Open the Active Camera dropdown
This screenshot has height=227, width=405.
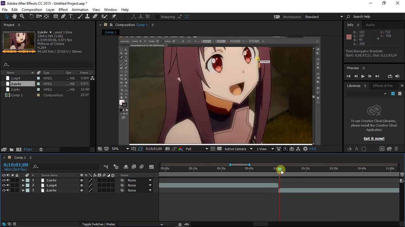pyautogui.click(x=238, y=149)
